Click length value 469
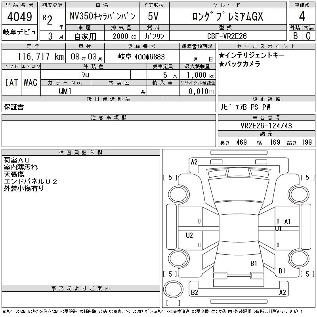 [241, 142]
